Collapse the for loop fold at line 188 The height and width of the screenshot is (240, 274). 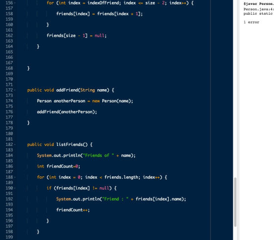(x=15, y=177)
